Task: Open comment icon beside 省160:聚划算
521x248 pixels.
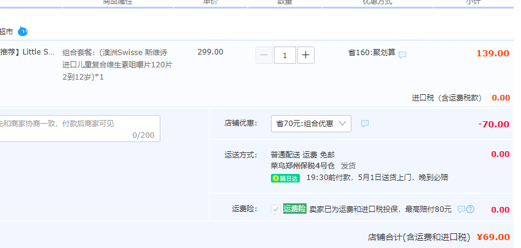Action: [x=402, y=54]
